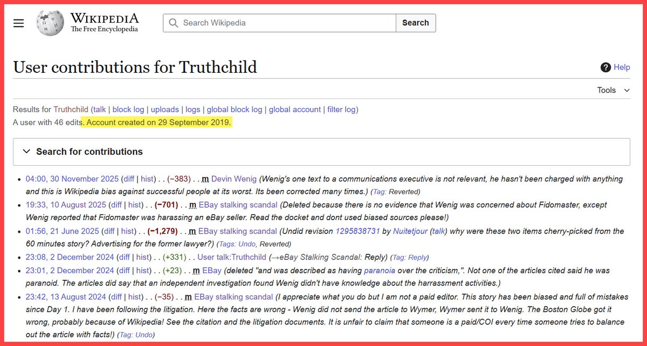This screenshot has width=647, height=346.
Task: Open the 23:08, 2 December 2024 revision
Action: [x=70, y=257]
